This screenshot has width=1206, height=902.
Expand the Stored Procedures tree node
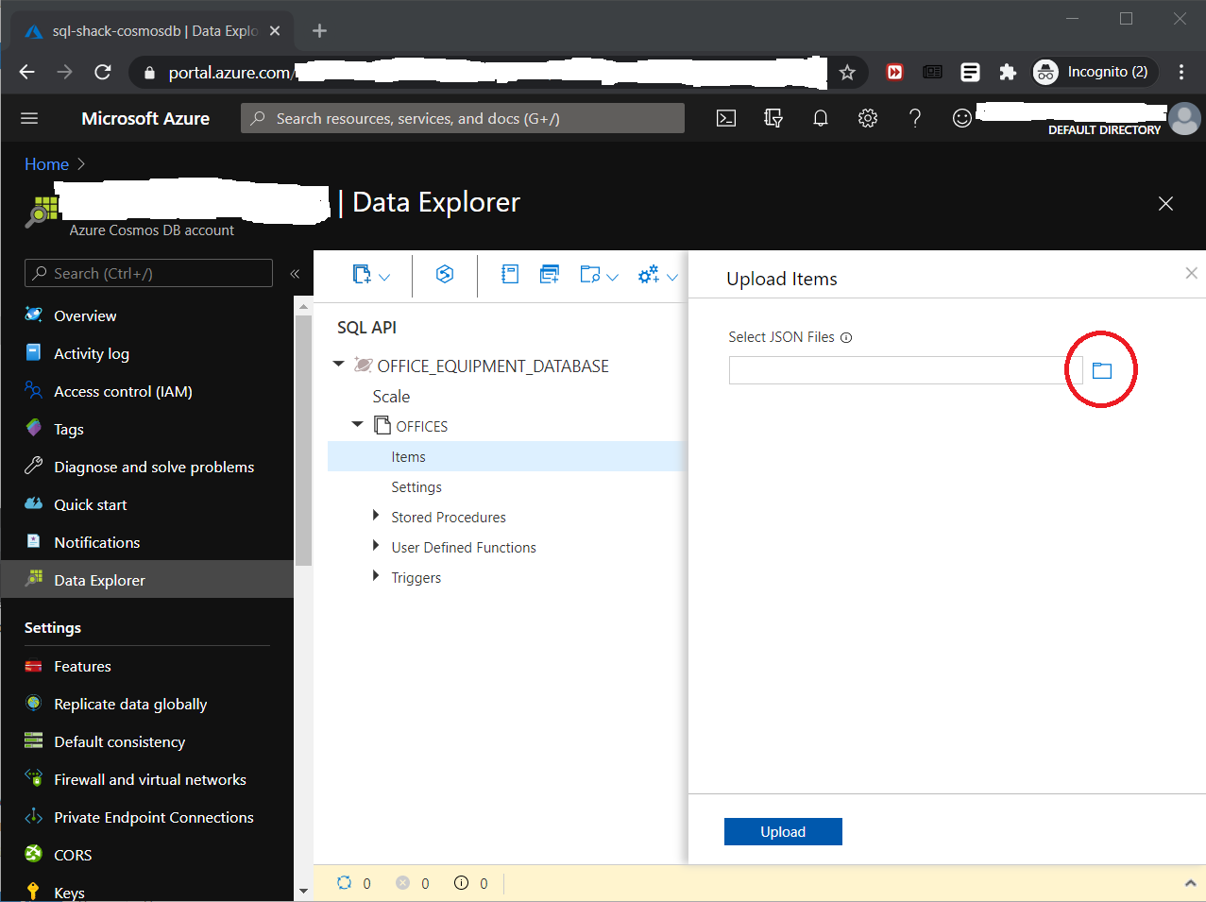[x=376, y=517]
